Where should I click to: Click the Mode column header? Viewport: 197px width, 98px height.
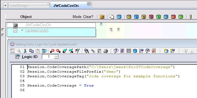[77, 17]
